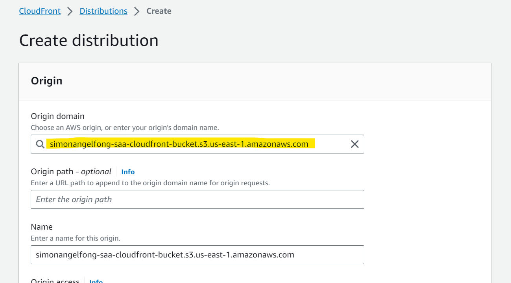This screenshot has height=283, width=511.
Task: Click the Origin section heading
Action: pos(47,81)
